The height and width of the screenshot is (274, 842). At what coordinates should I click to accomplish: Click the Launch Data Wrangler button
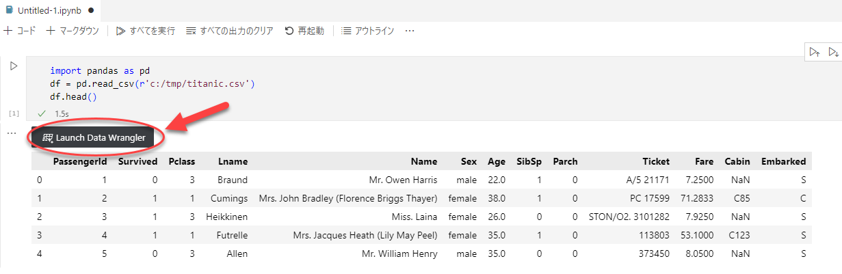click(x=94, y=137)
